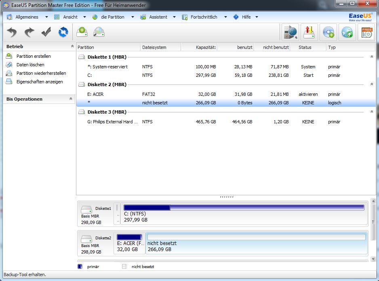Screen dimensions: 379x281
Task: Click the FREE upgrade icon on the toolbar
Action: (366, 32)
